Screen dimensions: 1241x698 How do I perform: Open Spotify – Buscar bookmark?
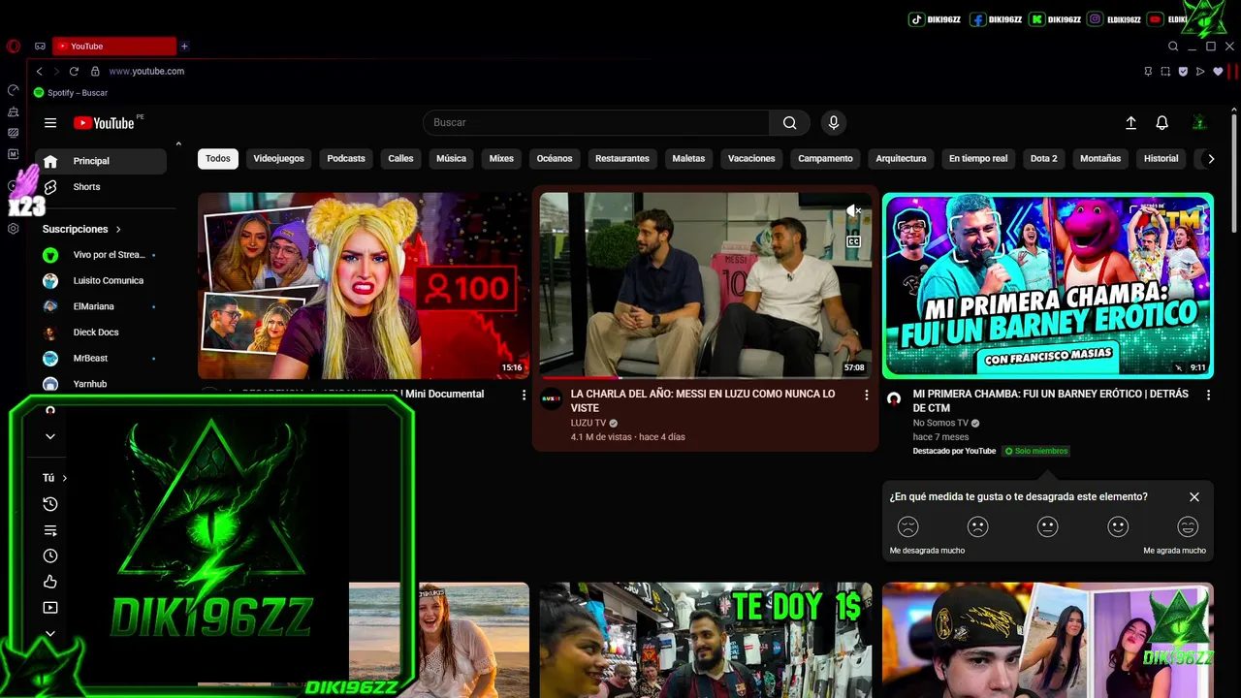(x=70, y=93)
